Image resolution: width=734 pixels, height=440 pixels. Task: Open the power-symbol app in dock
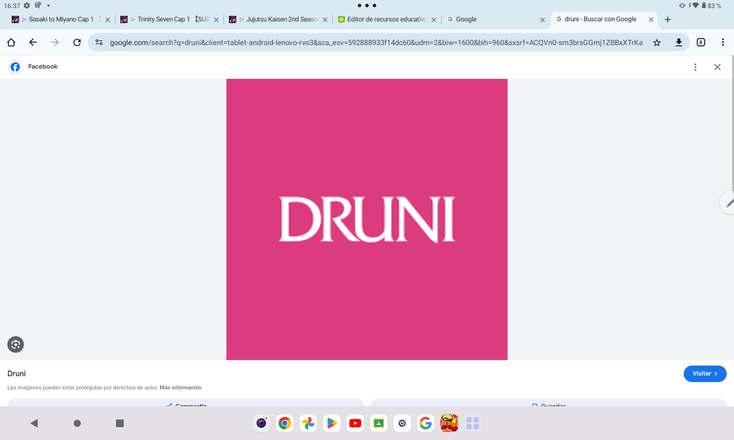click(x=401, y=423)
